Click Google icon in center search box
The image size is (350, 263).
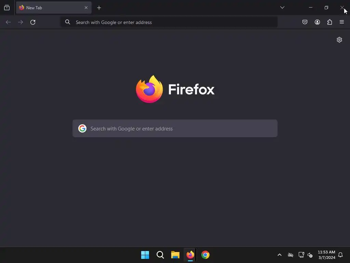82,128
